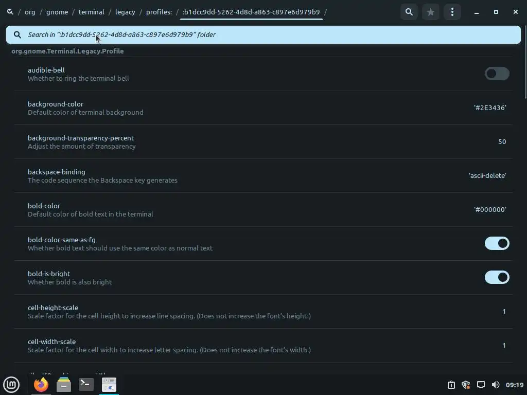Open the file manager from the taskbar
The image size is (527, 395).
63,384
